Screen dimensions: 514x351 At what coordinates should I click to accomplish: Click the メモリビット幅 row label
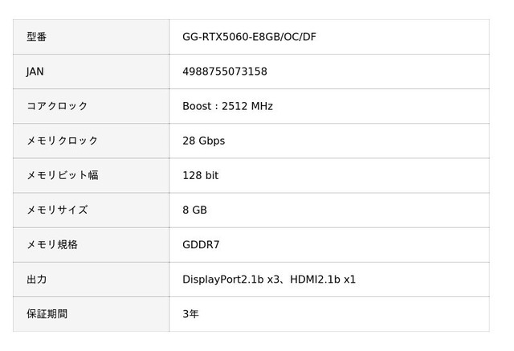(x=63, y=176)
